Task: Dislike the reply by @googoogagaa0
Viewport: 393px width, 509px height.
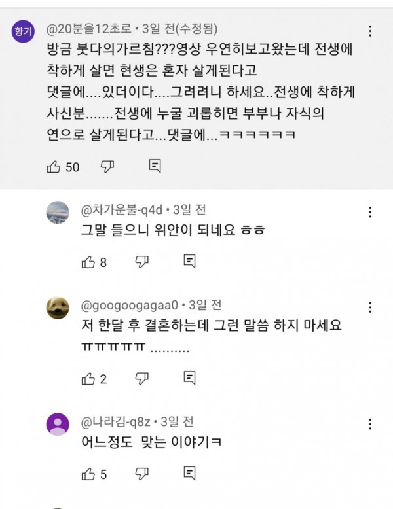Action: [x=141, y=378]
